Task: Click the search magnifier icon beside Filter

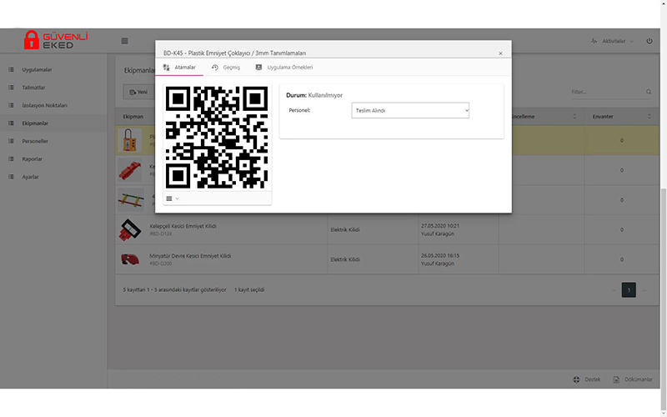Action: tap(649, 92)
